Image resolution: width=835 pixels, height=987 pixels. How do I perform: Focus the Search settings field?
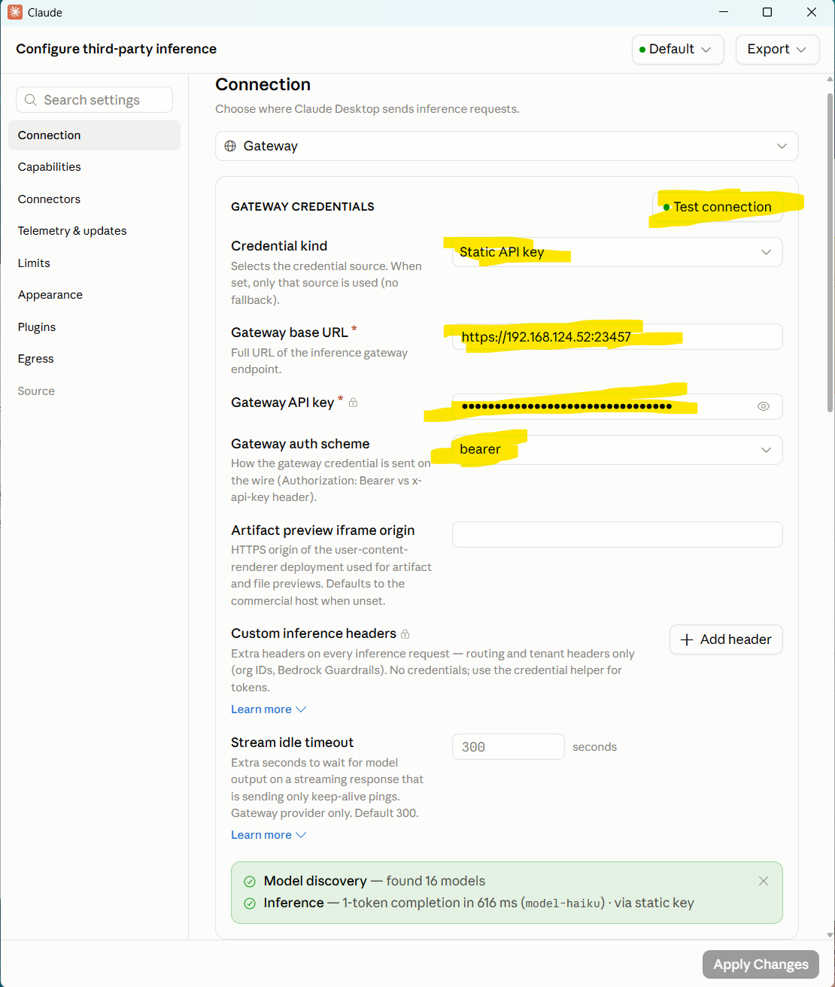94,100
